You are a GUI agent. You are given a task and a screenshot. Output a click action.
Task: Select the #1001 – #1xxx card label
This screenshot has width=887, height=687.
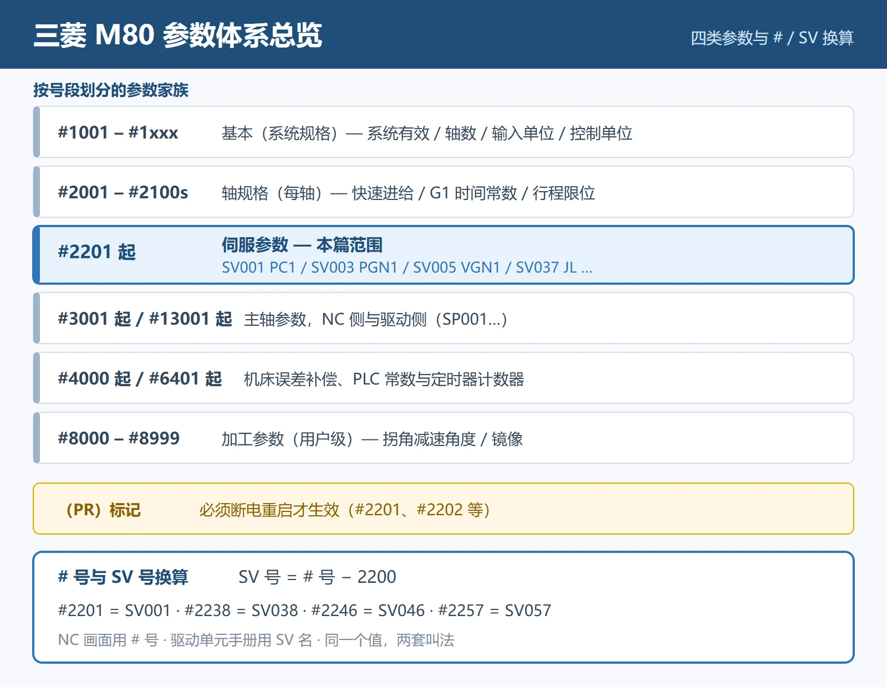(x=118, y=132)
